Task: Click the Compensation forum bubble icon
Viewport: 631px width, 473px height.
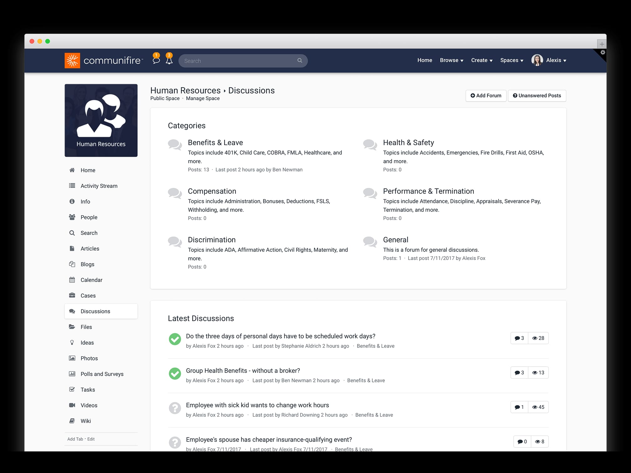Action: click(175, 193)
